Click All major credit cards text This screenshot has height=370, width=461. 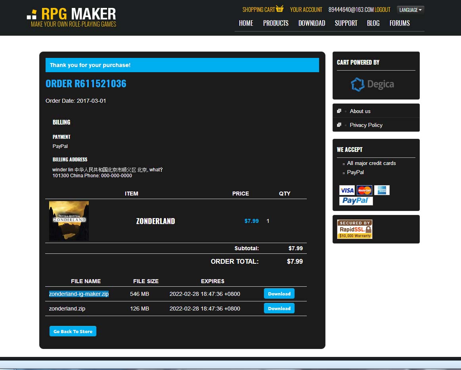(371, 163)
